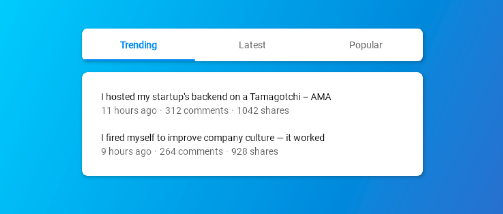Click the dot separator between 312 comments and 1042 shares

click(233, 111)
